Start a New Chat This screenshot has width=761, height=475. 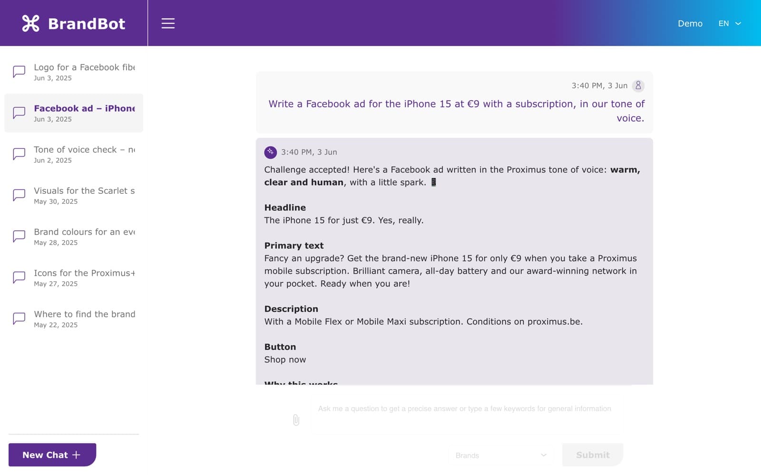click(52, 455)
